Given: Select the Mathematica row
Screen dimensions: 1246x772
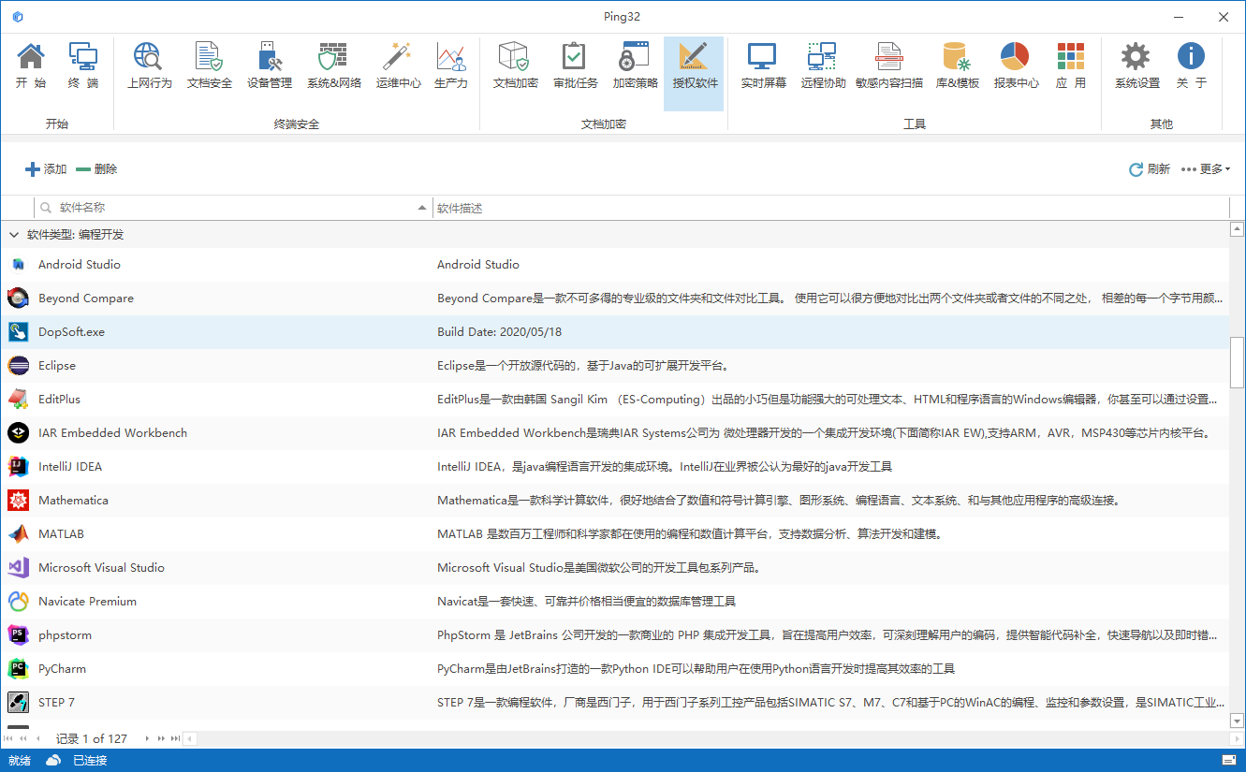Looking at the screenshot, I should point(614,501).
